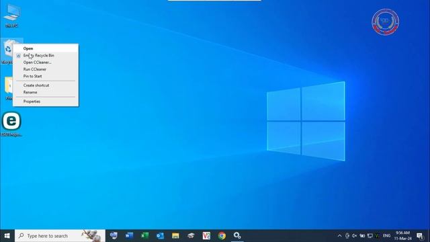Expand hidden system tray icons

click(x=339, y=236)
